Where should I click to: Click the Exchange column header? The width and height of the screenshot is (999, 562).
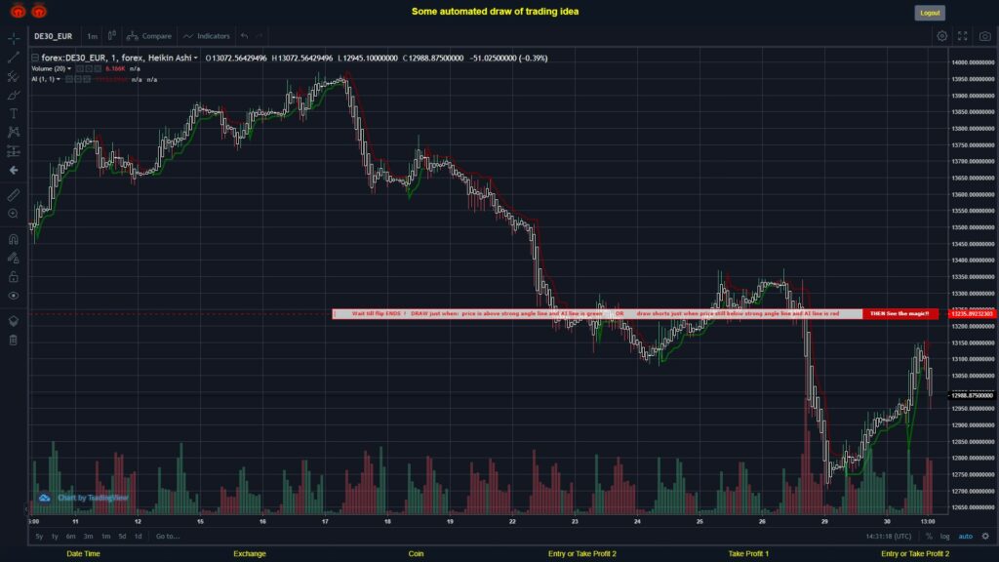[x=249, y=554]
